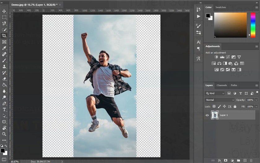This screenshot has height=163, width=260.
Task: Add a Hue/Saturation adjustment
Action: [x=214, y=63]
